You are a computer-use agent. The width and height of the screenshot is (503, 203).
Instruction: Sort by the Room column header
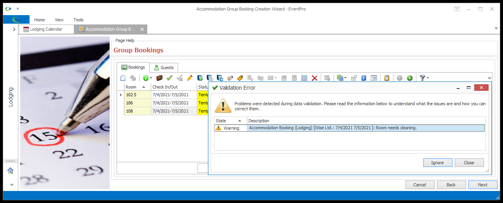pyautogui.click(x=137, y=87)
